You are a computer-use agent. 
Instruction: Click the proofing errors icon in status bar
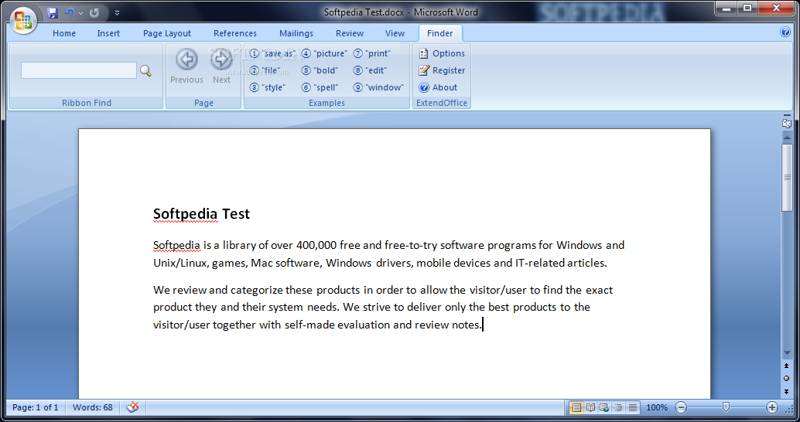coord(132,407)
